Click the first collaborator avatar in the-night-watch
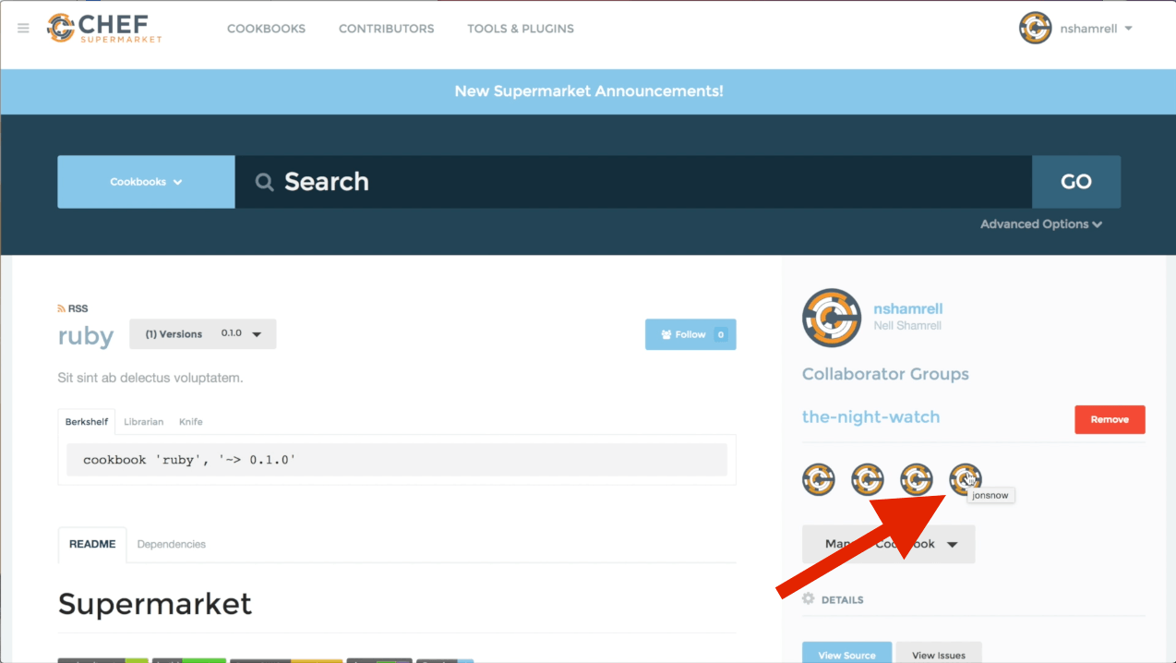Viewport: 1176px width, 663px height. 819,479
